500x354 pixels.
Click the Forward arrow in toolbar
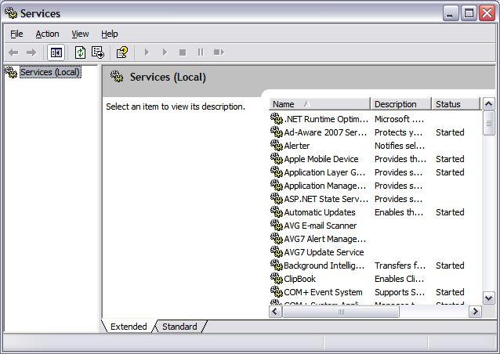(x=31, y=52)
